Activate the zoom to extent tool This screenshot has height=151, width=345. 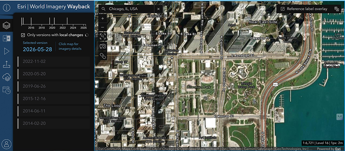coord(103,36)
